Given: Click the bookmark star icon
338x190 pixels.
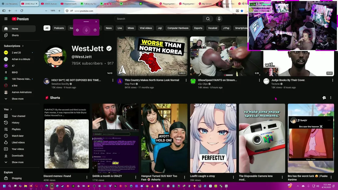Looking at the screenshot, I should pyautogui.click(x=242, y=11).
